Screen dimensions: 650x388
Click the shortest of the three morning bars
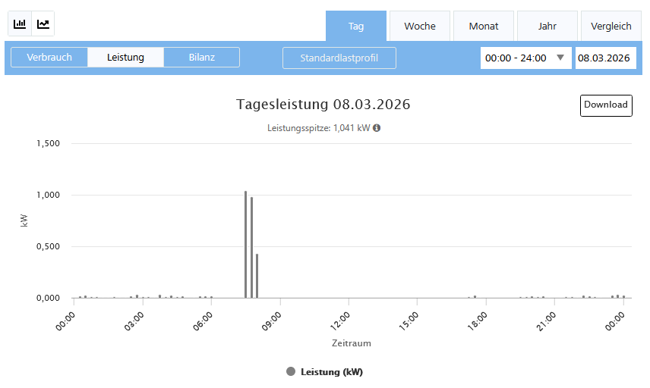pyautogui.click(x=257, y=277)
